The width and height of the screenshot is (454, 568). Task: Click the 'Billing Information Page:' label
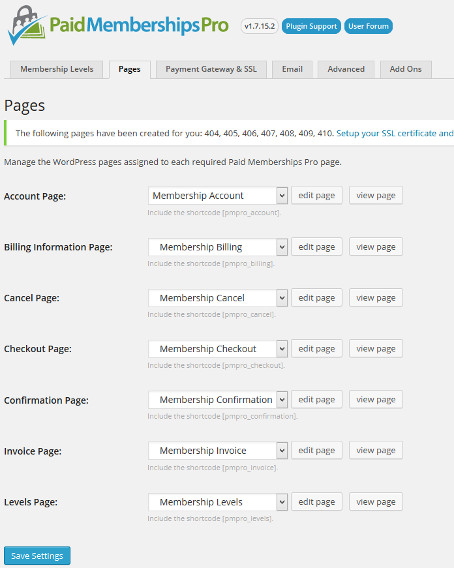pyautogui.click(x=58, y=247)
